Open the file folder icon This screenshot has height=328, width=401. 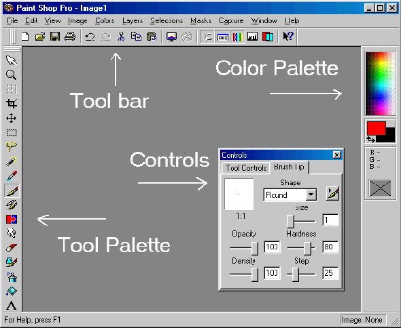pos(40,37)
